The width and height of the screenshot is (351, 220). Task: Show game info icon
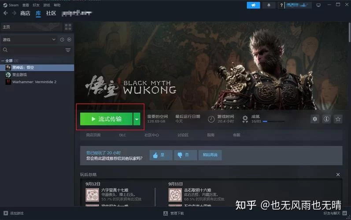coord(326,119)
